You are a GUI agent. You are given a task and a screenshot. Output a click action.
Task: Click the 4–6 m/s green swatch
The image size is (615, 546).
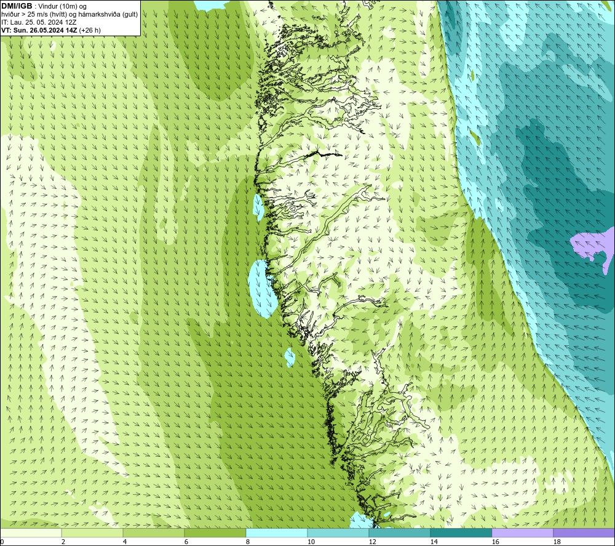(154, 532)
